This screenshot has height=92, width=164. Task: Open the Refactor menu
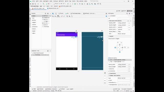click(61, 1)
